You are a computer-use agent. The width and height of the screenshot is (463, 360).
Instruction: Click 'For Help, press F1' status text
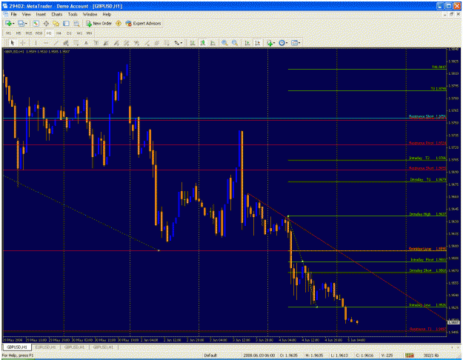(x=18, y=356)
